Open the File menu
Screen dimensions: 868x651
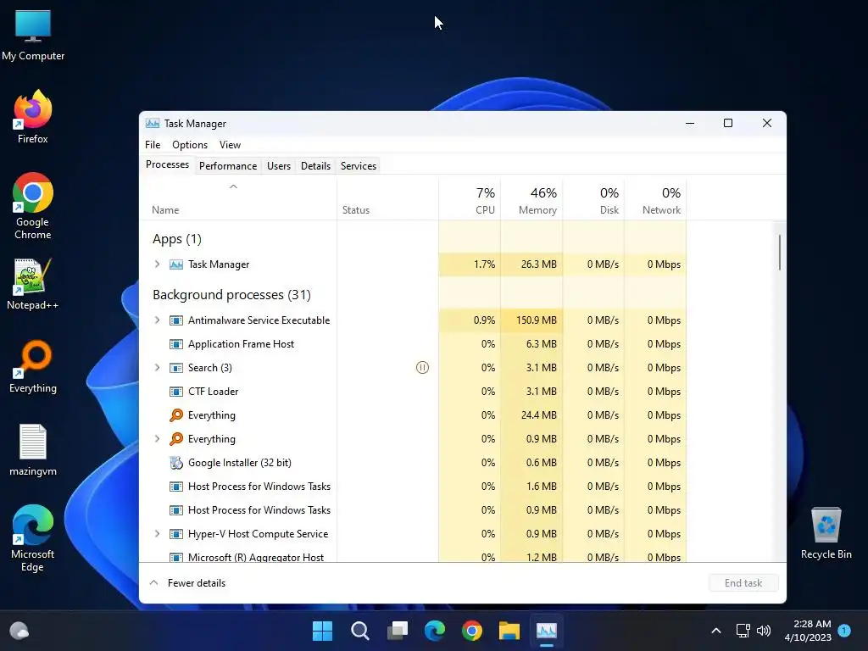pyautogui.click(x=153, y=144)
